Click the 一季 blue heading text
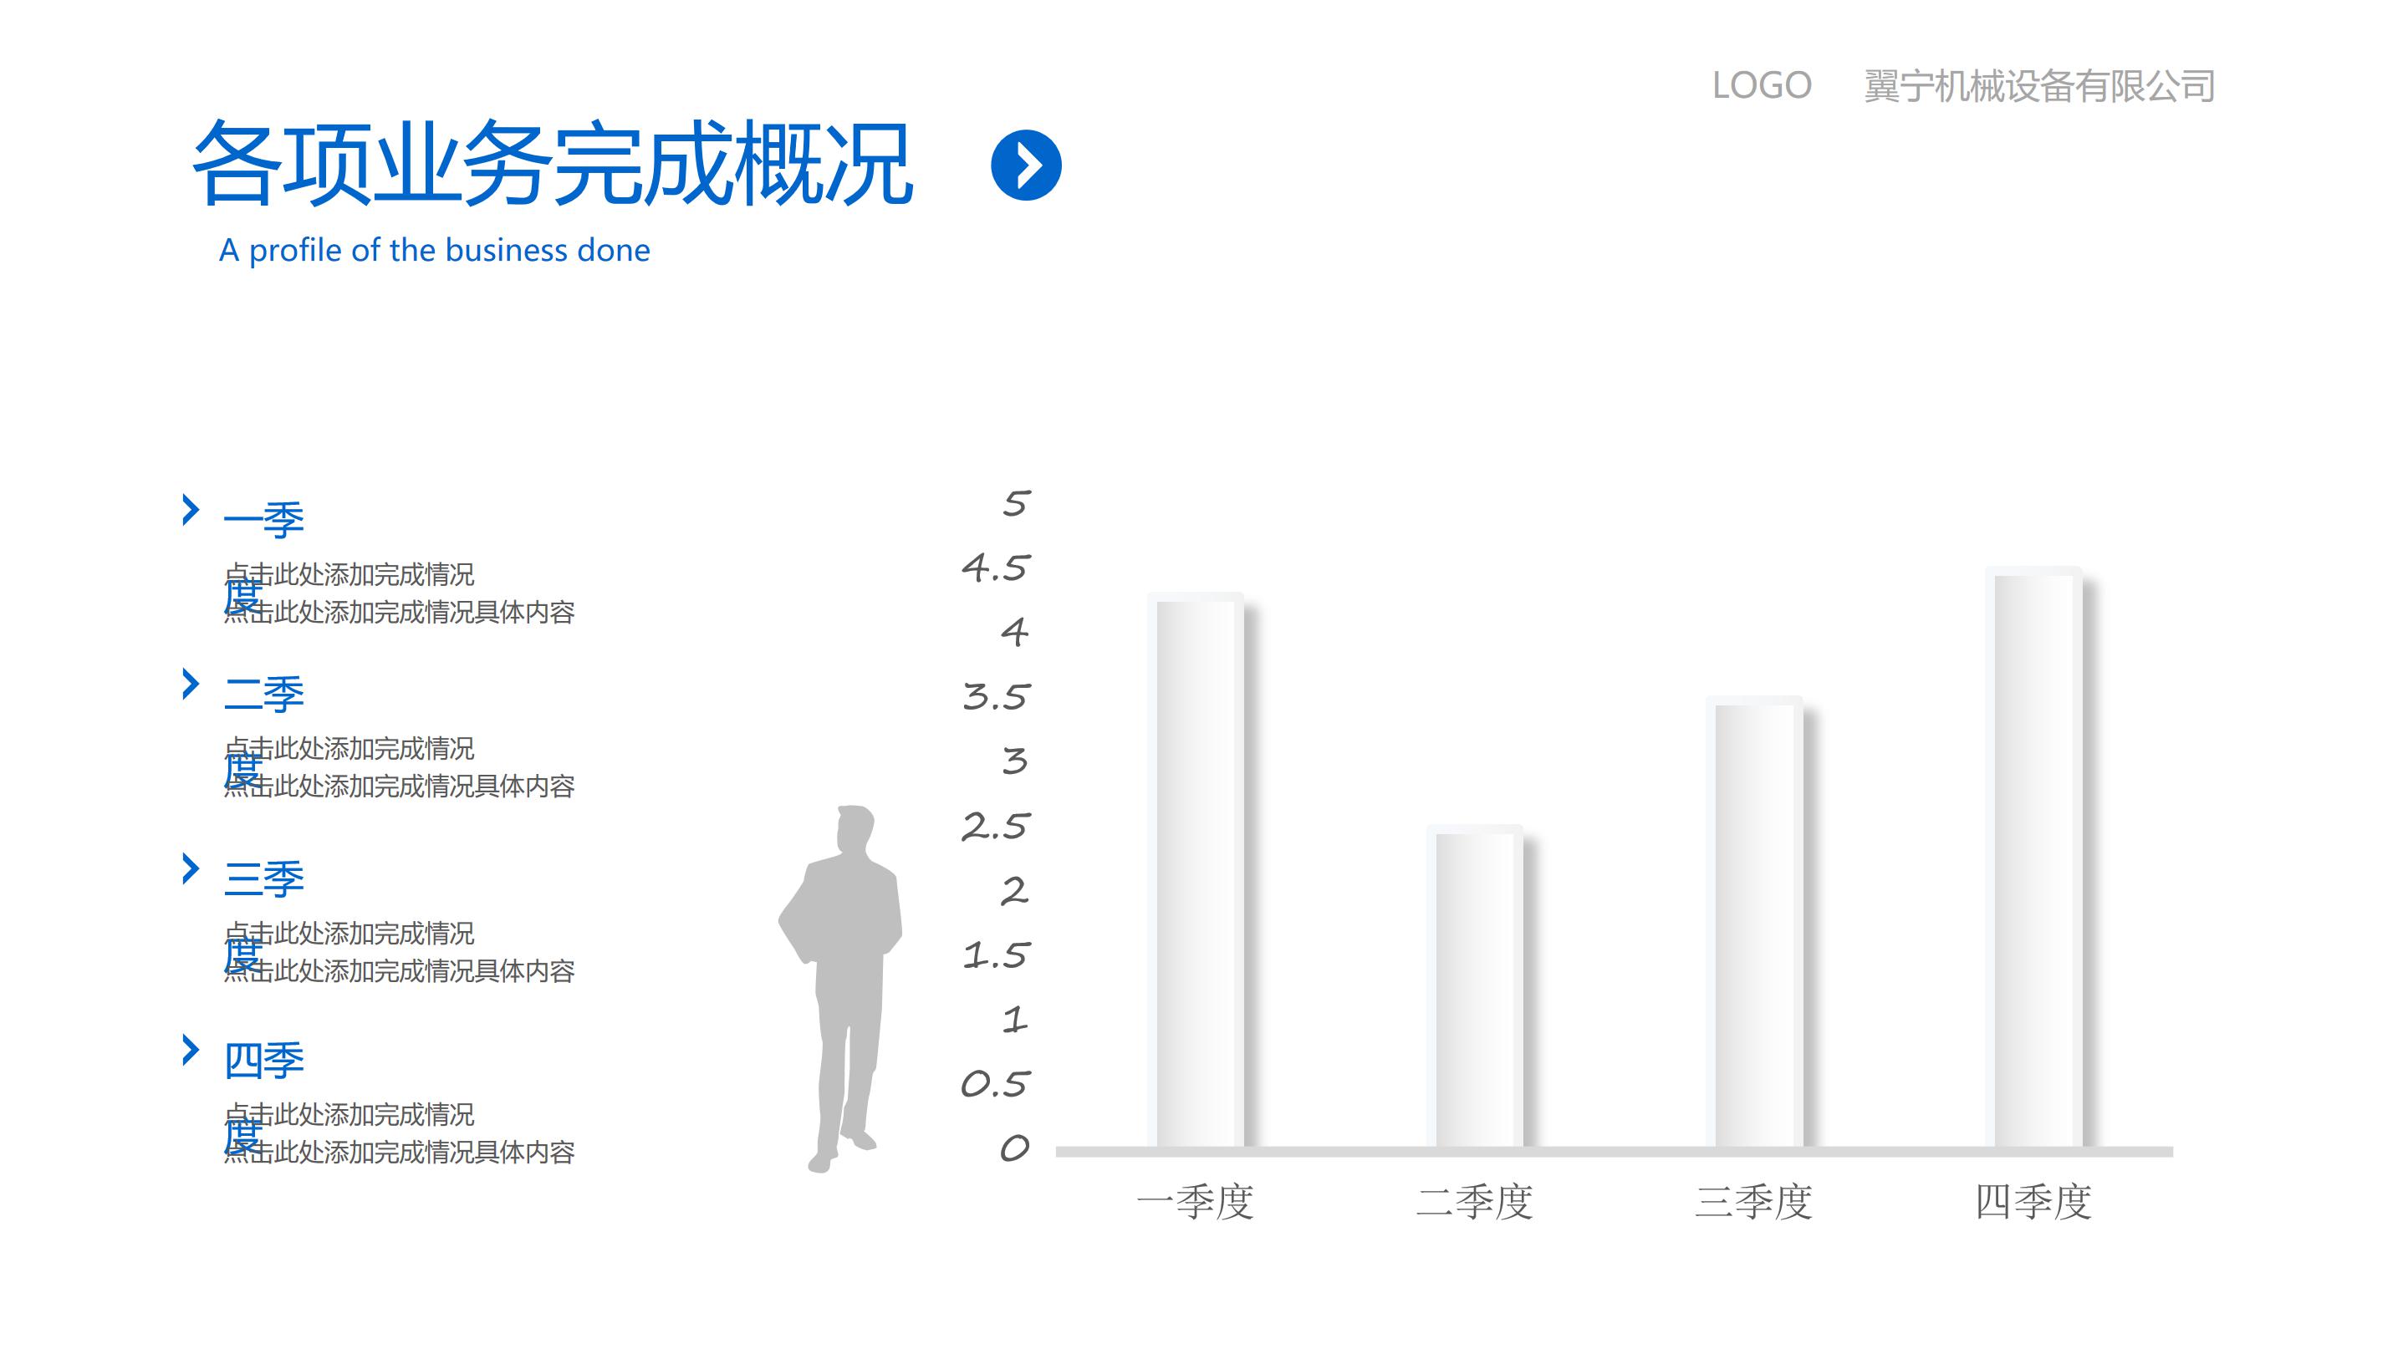 coord(264,521)
